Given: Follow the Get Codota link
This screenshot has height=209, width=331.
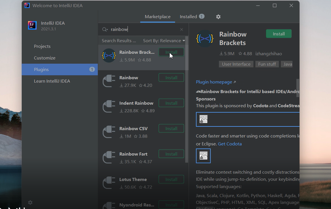Looking at the screenshot, I should coord(230,144).
